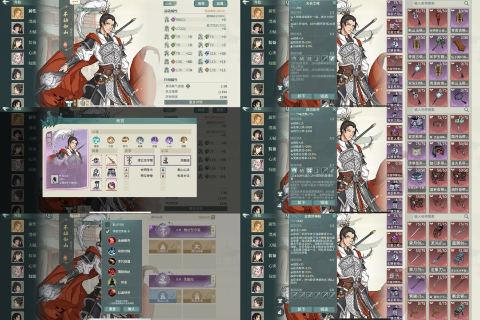
Task: Click highlighted ring set icon in 无名之戒 tooltip
Action: tap(332, 58)
